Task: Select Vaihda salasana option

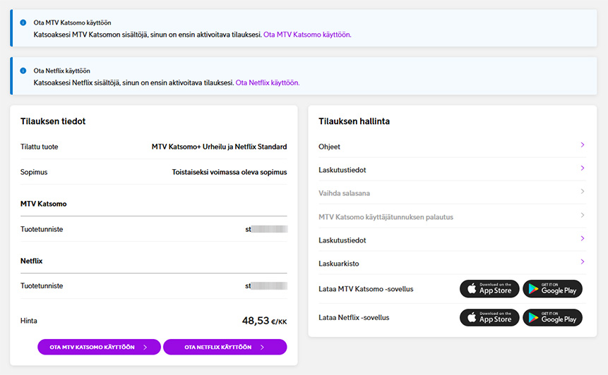Action: pos(452,192)
